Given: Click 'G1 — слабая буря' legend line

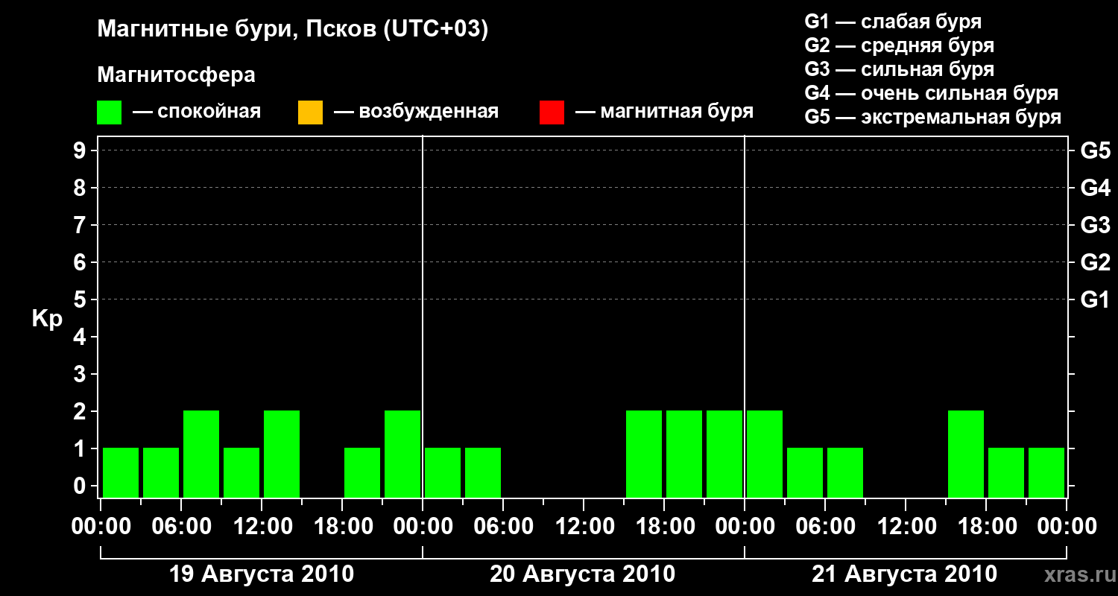Looking at the screenshot, I should click(893, 21).
